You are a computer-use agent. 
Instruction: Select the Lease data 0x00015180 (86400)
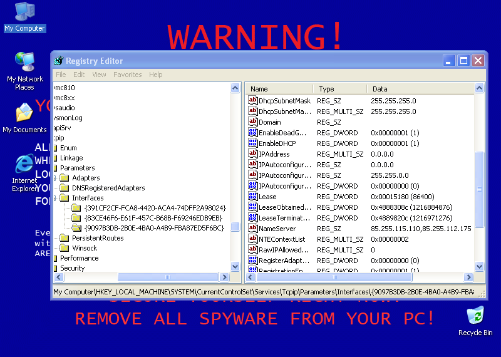click(x=402, y=197)
